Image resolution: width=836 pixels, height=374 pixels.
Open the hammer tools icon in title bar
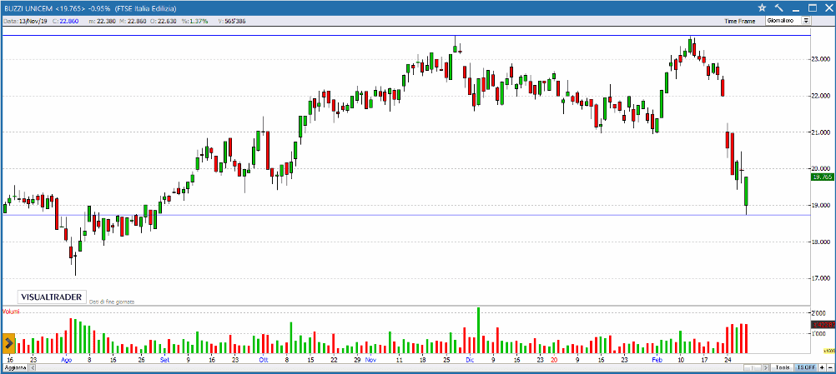(778, 7)
